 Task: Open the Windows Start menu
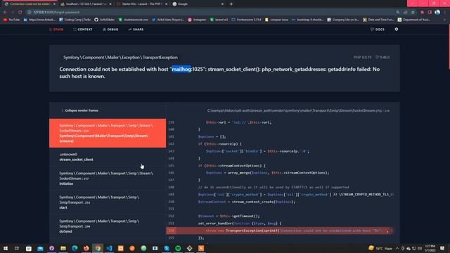pos(6,248)
